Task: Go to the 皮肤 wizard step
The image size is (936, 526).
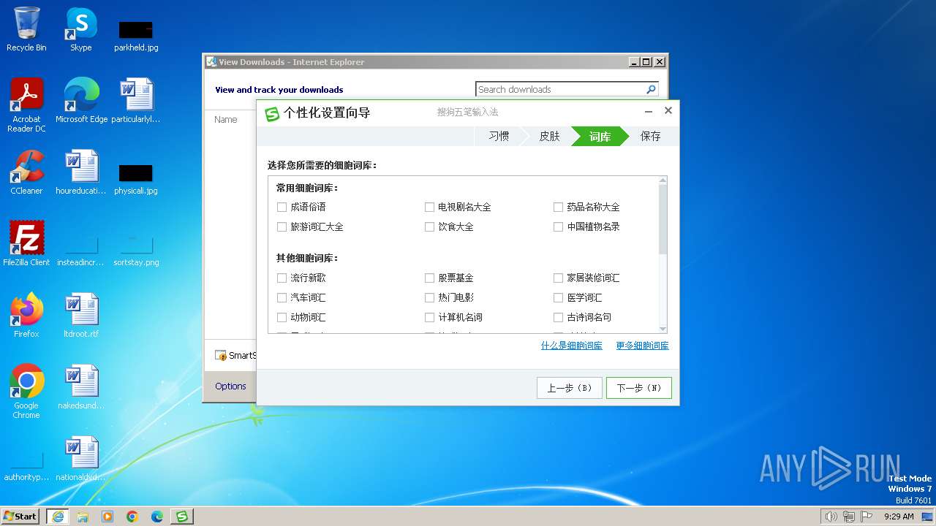Action: [549, 136]
